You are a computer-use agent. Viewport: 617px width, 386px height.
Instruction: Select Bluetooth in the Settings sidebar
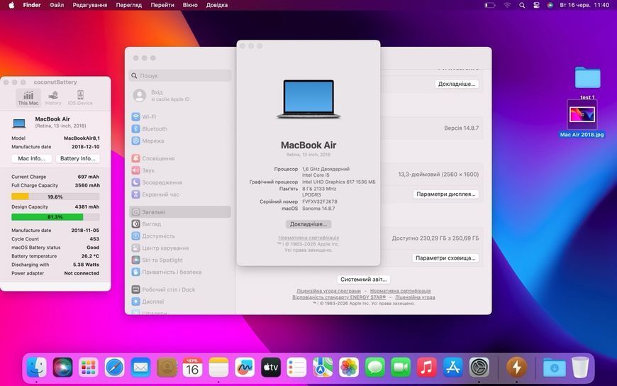point(180,129)
